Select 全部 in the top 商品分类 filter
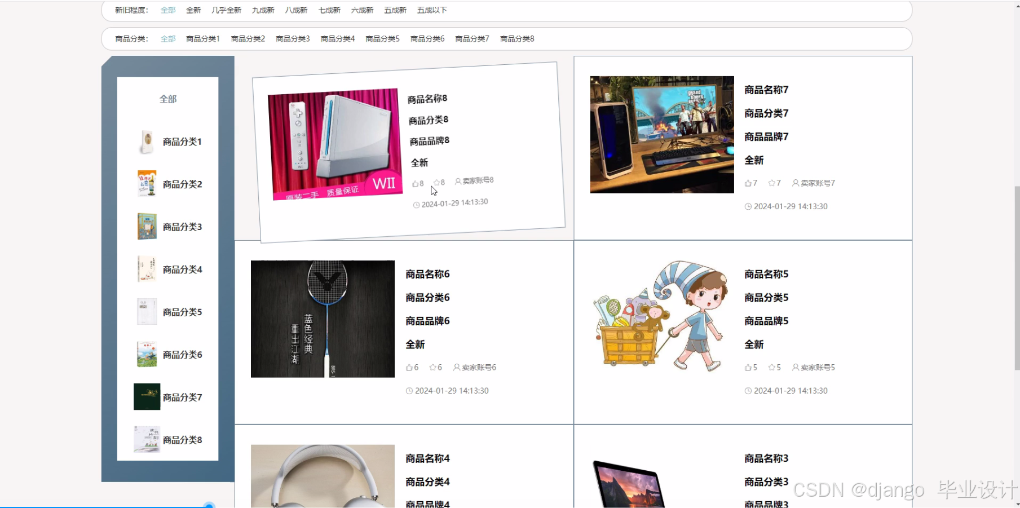 (x=168, y=39)
